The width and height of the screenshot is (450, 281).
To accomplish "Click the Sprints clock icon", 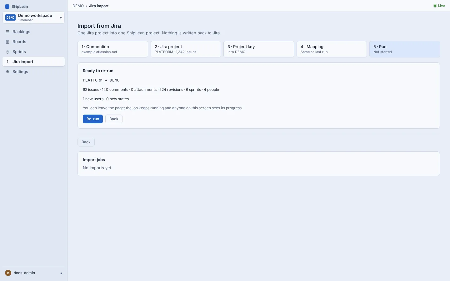I will point(7,52).
